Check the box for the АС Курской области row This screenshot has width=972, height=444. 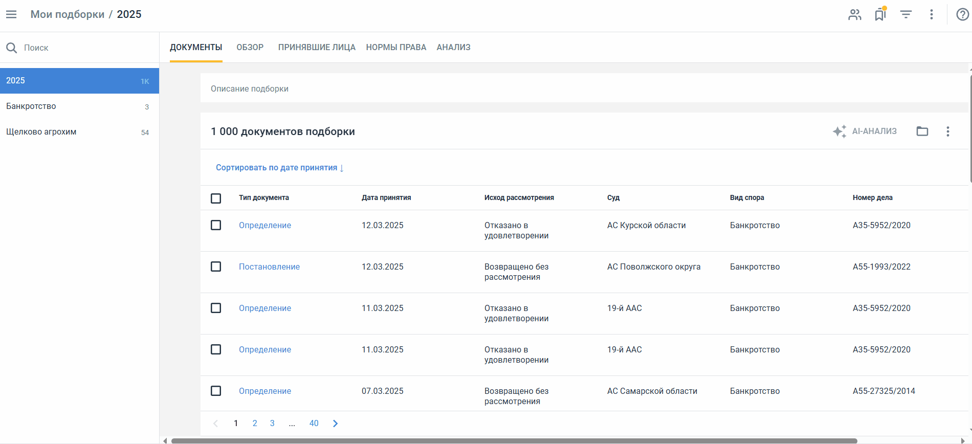point(216,225)
